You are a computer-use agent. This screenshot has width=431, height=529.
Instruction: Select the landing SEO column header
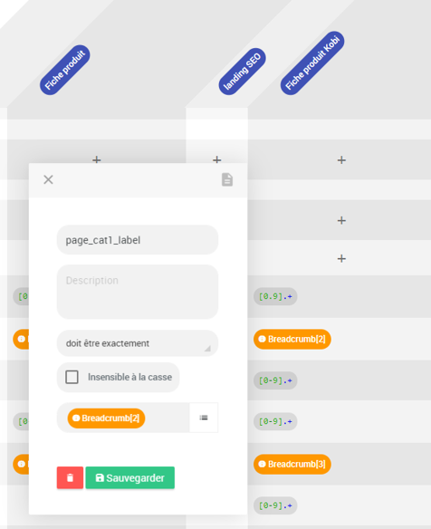[x=242, y=72]
